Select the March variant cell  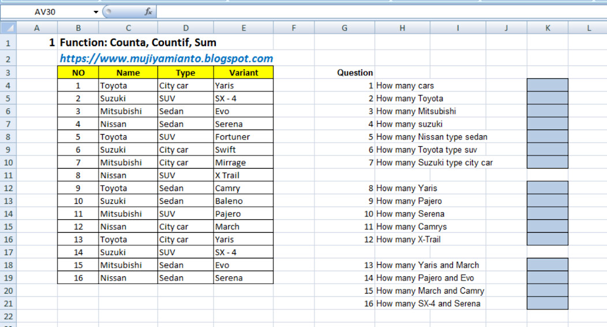(243, 227)
